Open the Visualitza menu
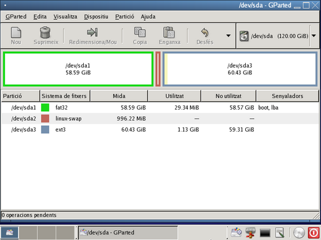Image resolution: width=321 pixels, height=240 pixels. coord(65,16)
